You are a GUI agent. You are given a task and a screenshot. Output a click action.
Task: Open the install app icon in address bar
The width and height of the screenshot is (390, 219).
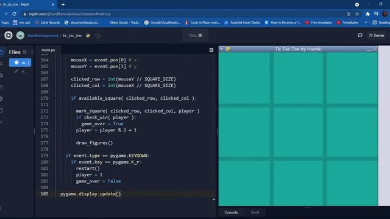348,14
